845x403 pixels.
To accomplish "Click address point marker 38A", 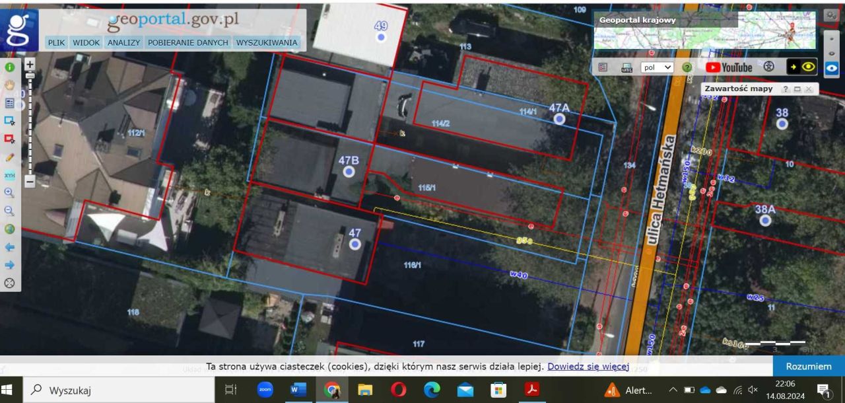I will (x=765, y=221).
